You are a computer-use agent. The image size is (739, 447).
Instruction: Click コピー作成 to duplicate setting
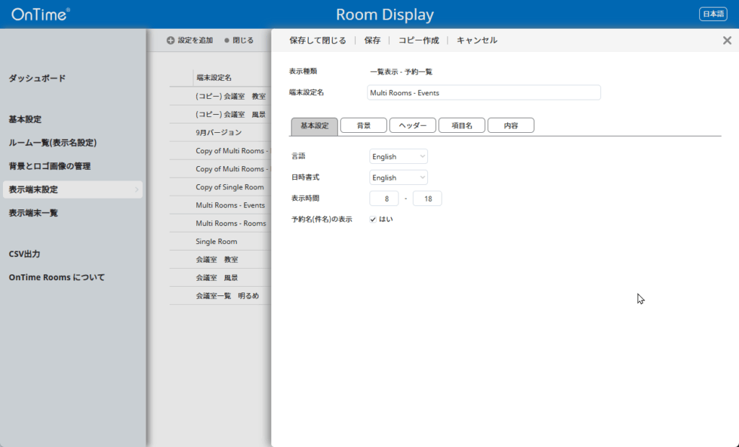419,40
